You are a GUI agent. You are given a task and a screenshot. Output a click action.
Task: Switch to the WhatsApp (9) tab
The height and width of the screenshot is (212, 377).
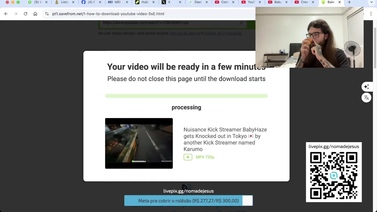(35, 2)
